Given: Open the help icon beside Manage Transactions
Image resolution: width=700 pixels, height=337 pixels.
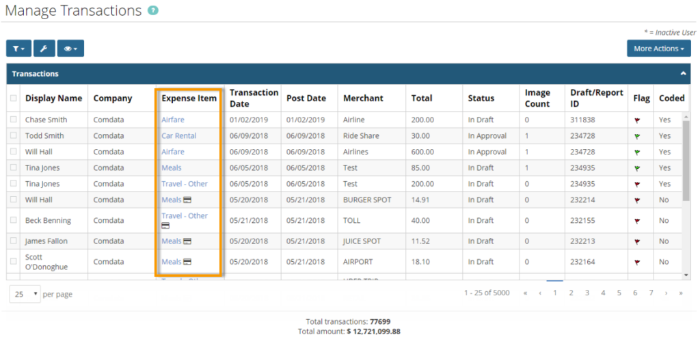Looking at the screenshot, I should (154, 10).
